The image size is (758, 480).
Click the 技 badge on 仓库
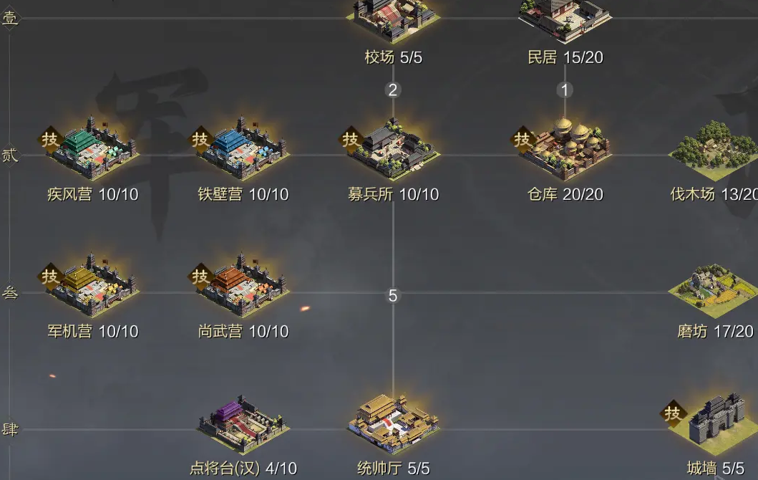[x=523, y=140]
